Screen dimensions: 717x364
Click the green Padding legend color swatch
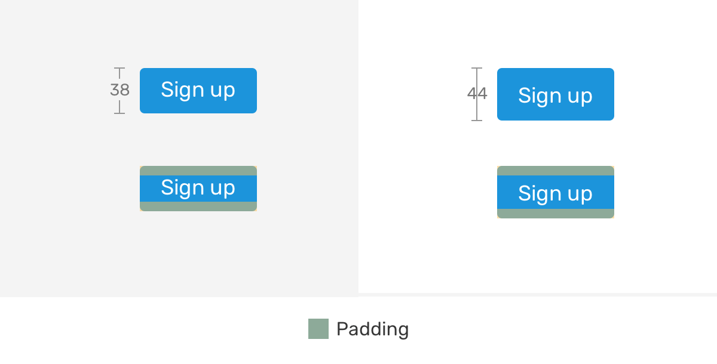318,329
